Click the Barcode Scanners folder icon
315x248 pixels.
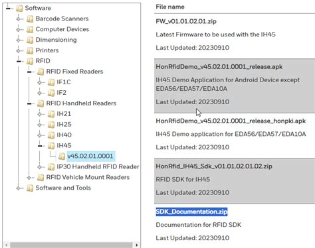(30, 19)
